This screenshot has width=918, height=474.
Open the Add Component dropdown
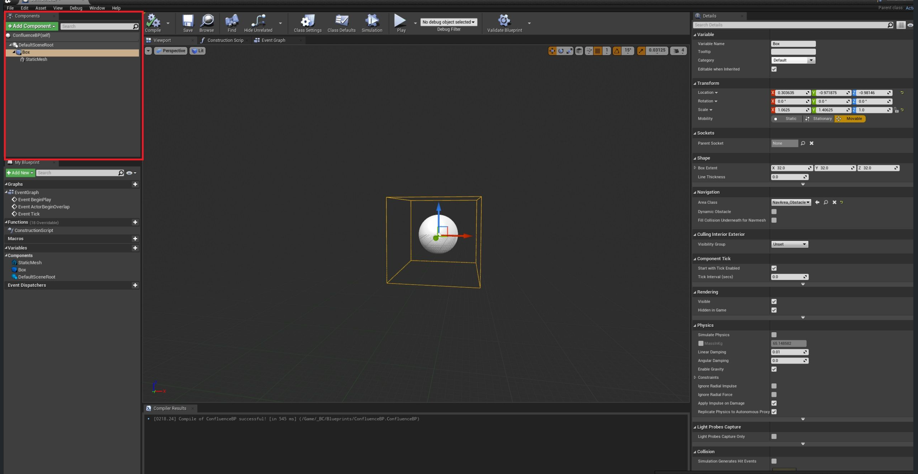point(32,26)
